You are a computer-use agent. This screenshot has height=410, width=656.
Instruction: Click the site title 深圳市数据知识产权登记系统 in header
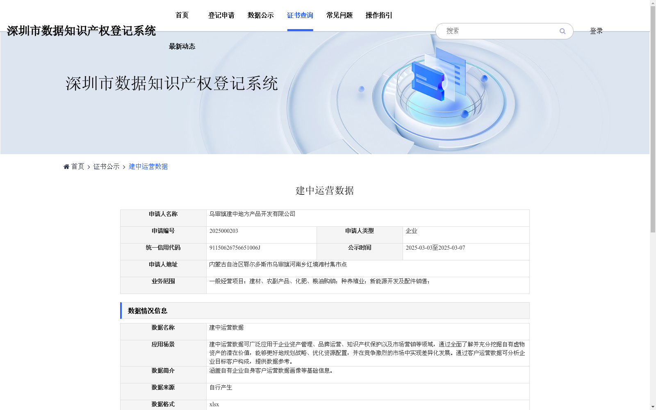click(81, 31)
